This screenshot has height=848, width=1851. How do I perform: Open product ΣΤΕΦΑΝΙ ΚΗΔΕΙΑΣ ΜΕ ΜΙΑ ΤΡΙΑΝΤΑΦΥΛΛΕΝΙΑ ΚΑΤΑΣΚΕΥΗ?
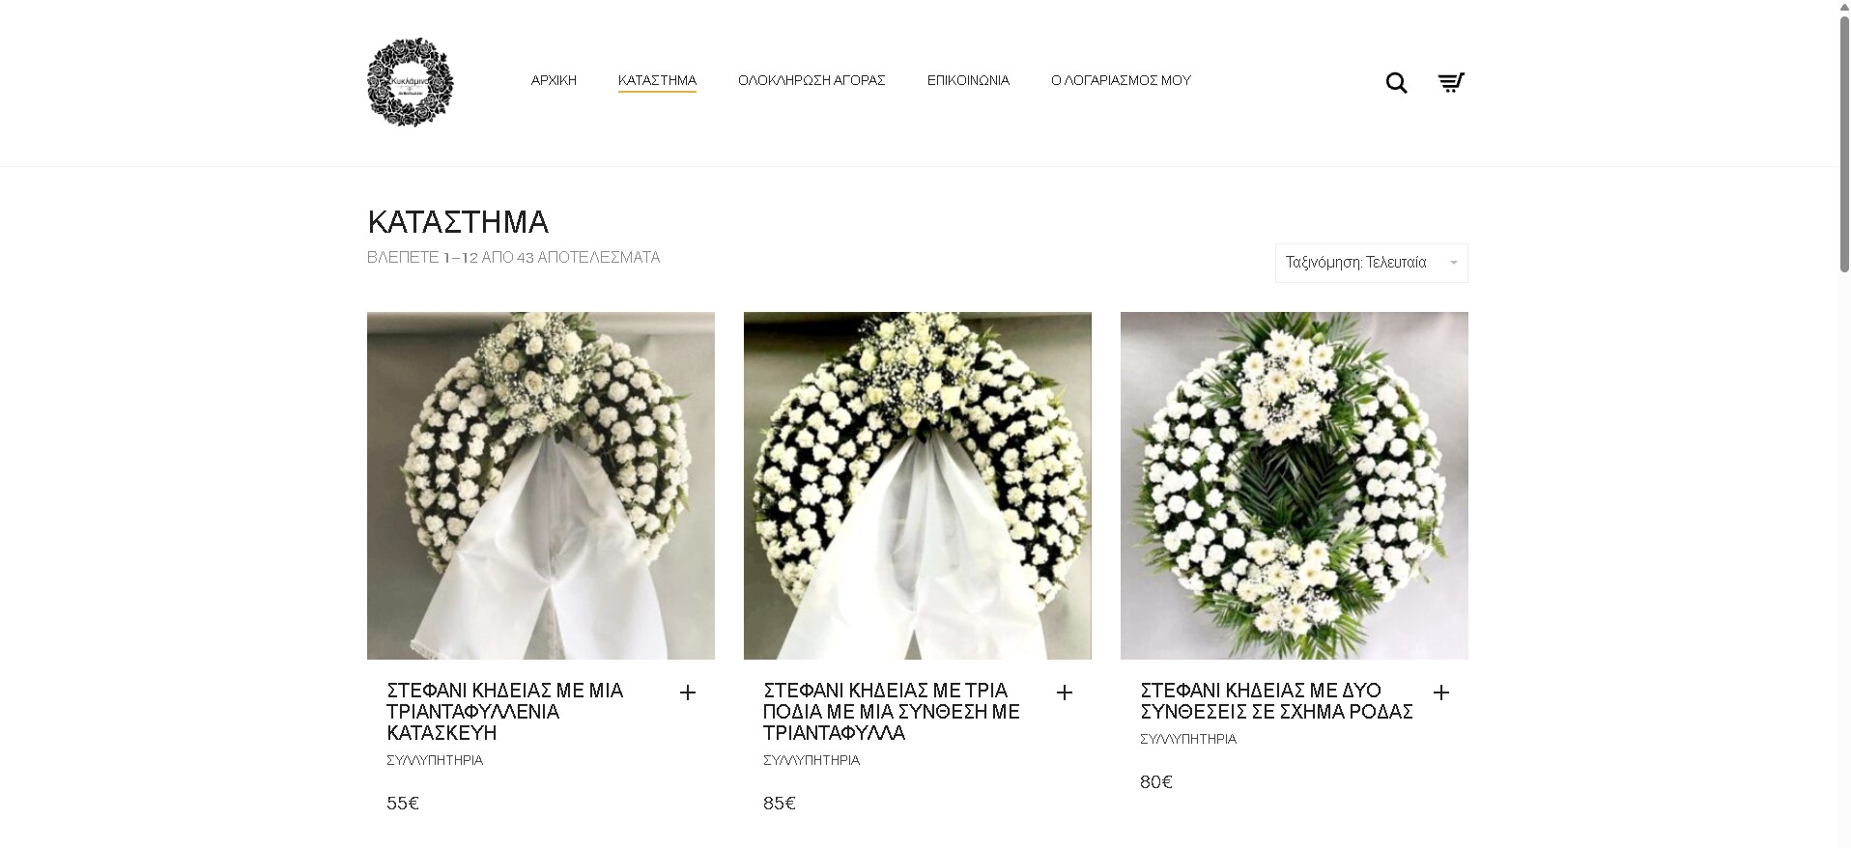pyautogui.click(x=505, y=712)
